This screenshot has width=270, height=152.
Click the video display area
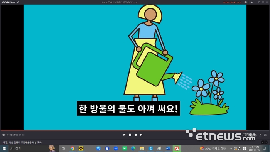coord(135,67)
